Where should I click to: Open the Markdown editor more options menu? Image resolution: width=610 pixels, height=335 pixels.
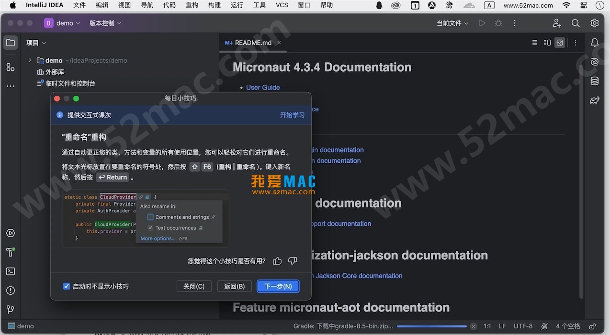pyautogui.click(x=576, y=43)
